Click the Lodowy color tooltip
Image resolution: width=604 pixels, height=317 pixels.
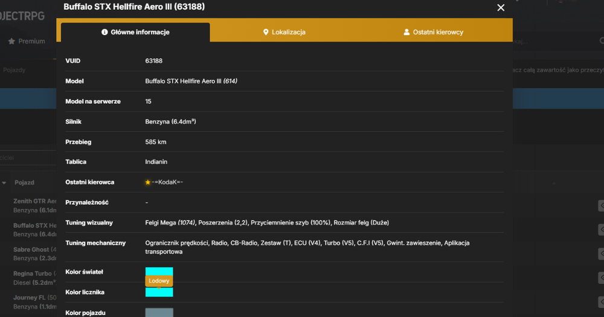tap(159, 281)
